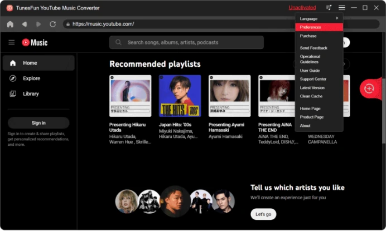Screen dimensions: 386x231
Task: Open Presenting AiNA THE END thumbnail
Action: pyautogui.click(x=277, y=96)
